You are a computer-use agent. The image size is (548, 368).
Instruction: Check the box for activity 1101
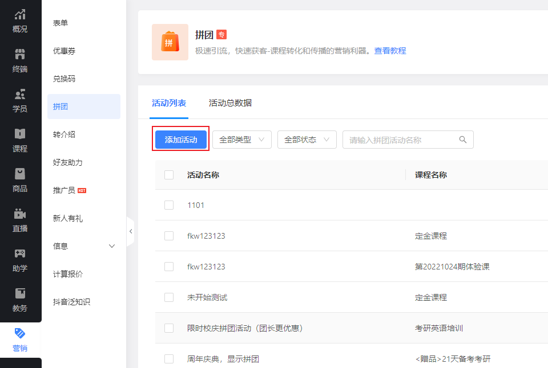click(x=169, y=205)
